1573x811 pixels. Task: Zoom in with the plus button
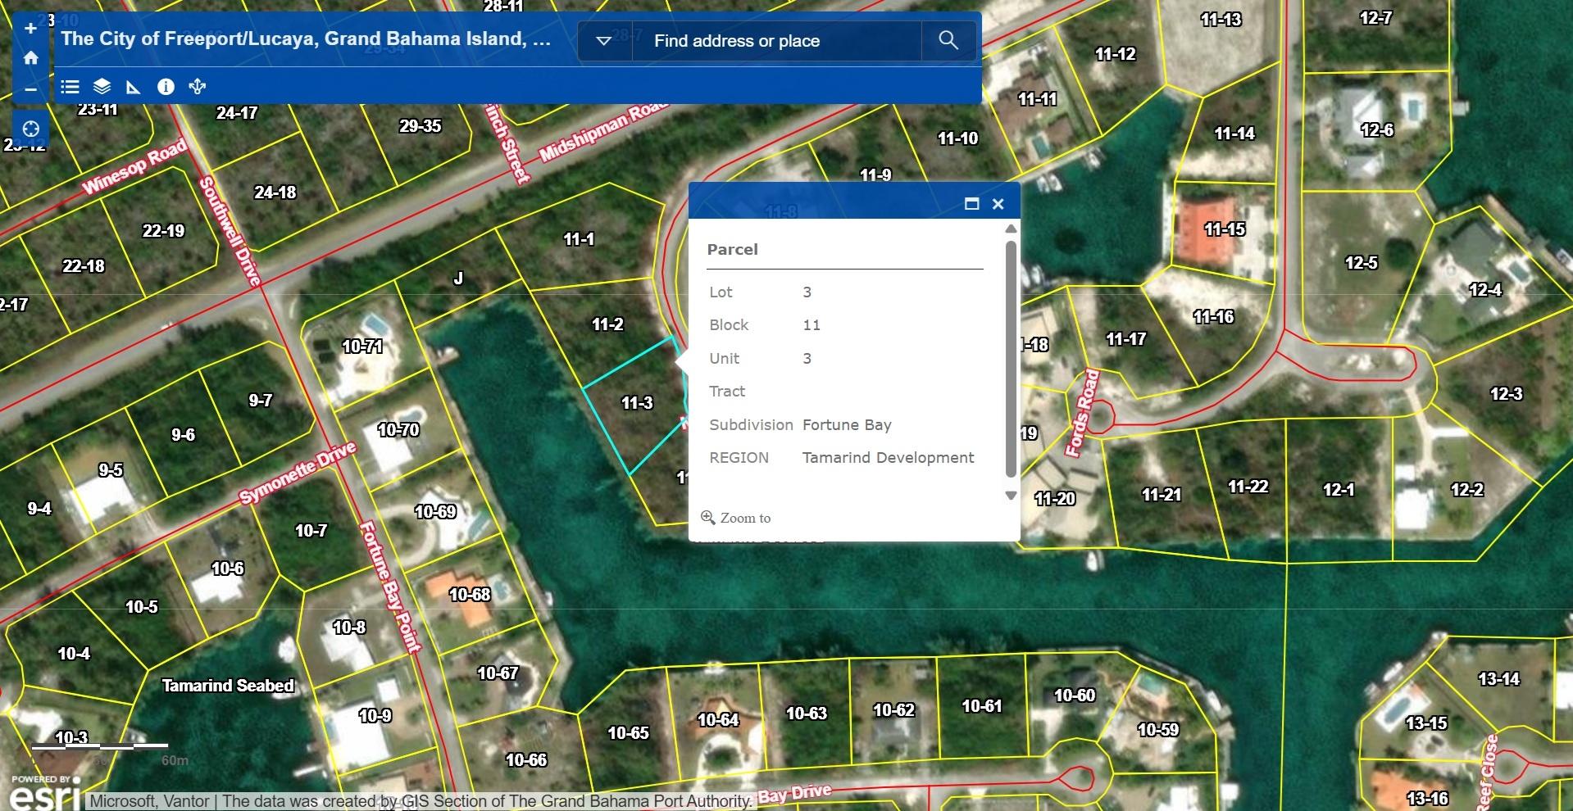click(x=30, y=29)
